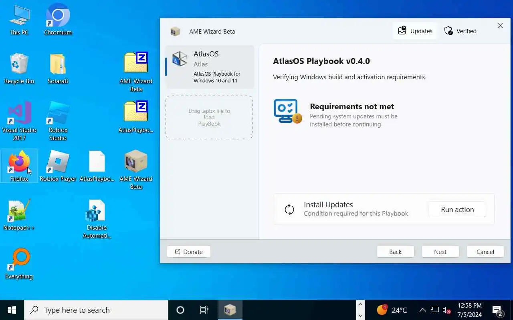Click the requirements warning monitor icon
Screen dimensions: 513x320
pyautogui.click(x=287, y=111)
